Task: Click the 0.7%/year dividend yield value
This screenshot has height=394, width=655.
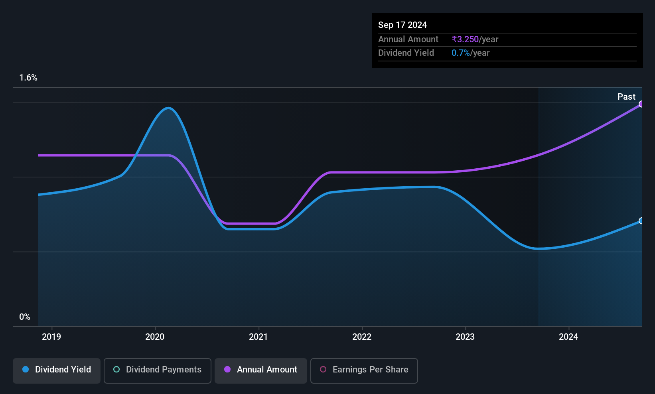Action: pos(471,53)
